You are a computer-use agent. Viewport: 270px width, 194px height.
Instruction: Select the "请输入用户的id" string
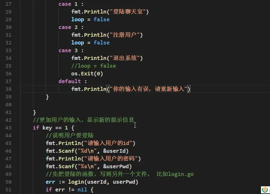pyautogui.click(x=108, y=143)
